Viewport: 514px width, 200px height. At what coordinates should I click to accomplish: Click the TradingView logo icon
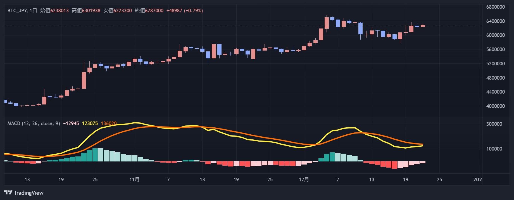[8, 192]
